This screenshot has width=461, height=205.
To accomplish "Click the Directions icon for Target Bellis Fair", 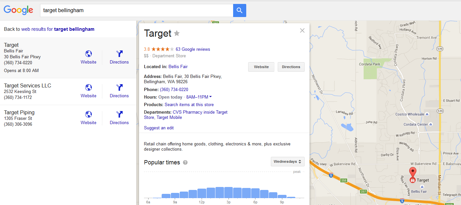I will pos(119,54).
